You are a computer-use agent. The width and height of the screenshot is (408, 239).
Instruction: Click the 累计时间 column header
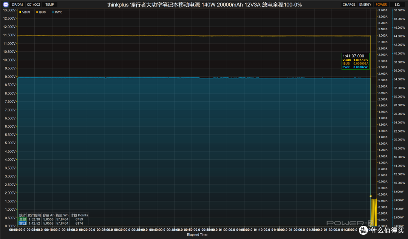point(34,215)
